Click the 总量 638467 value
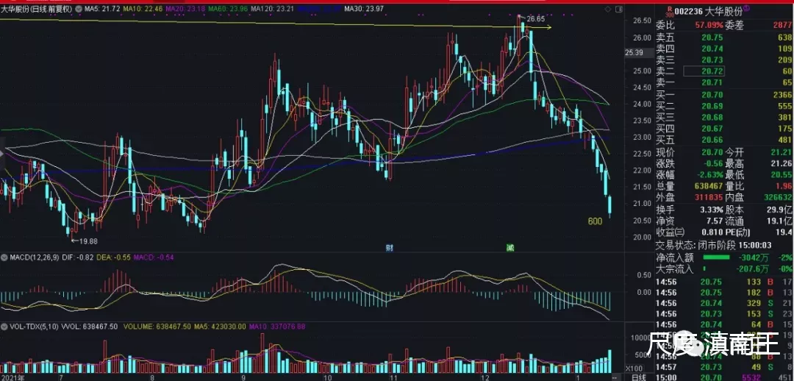This screenshot has width=794, height=381. click(709, 186)
